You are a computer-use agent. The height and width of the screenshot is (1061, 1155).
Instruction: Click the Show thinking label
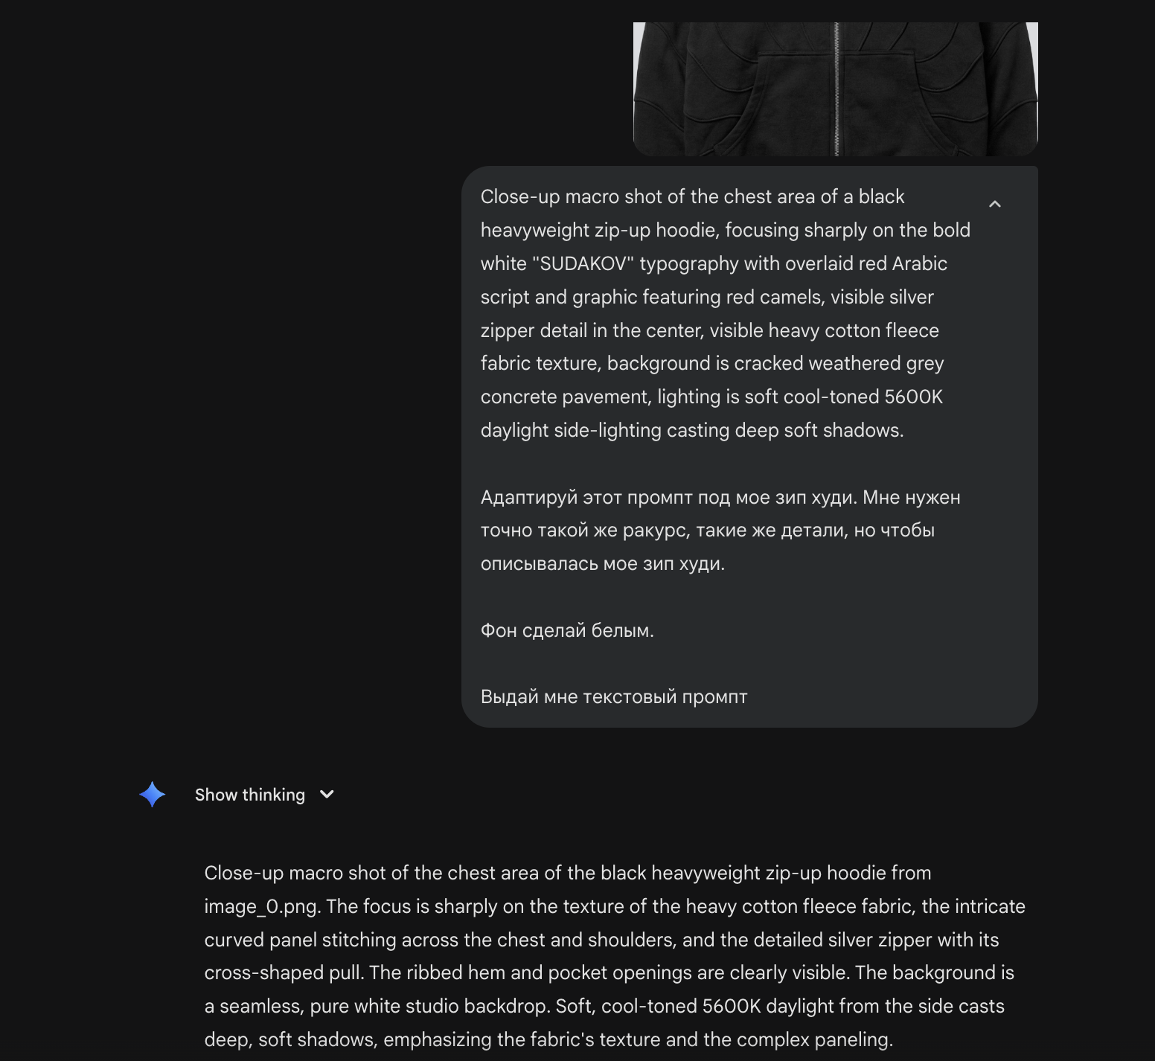(250, 795)
